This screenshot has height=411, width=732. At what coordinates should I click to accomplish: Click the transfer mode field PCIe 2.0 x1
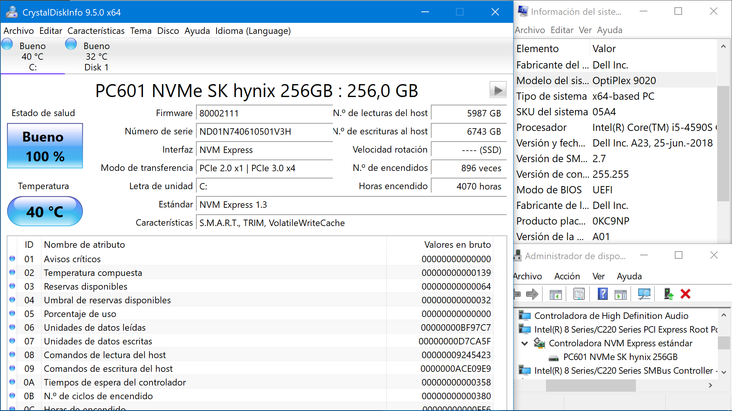click(264, 168)
